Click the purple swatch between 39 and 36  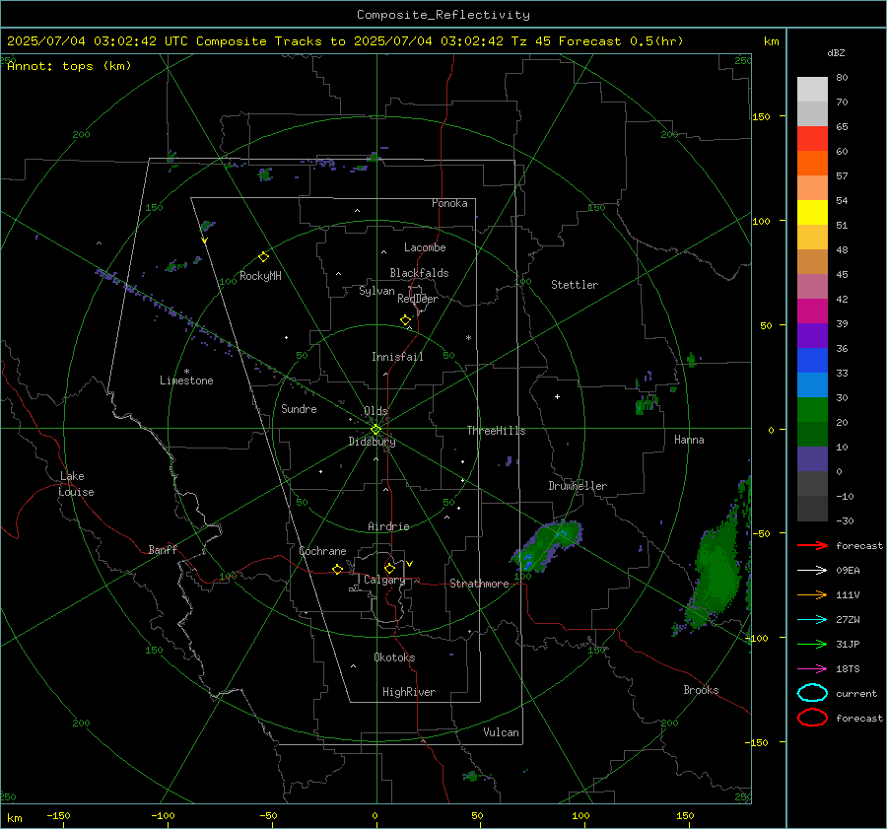click(x=812, y=336)
